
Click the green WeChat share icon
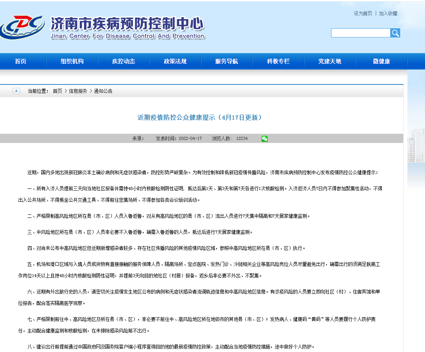tap(265, 139)
